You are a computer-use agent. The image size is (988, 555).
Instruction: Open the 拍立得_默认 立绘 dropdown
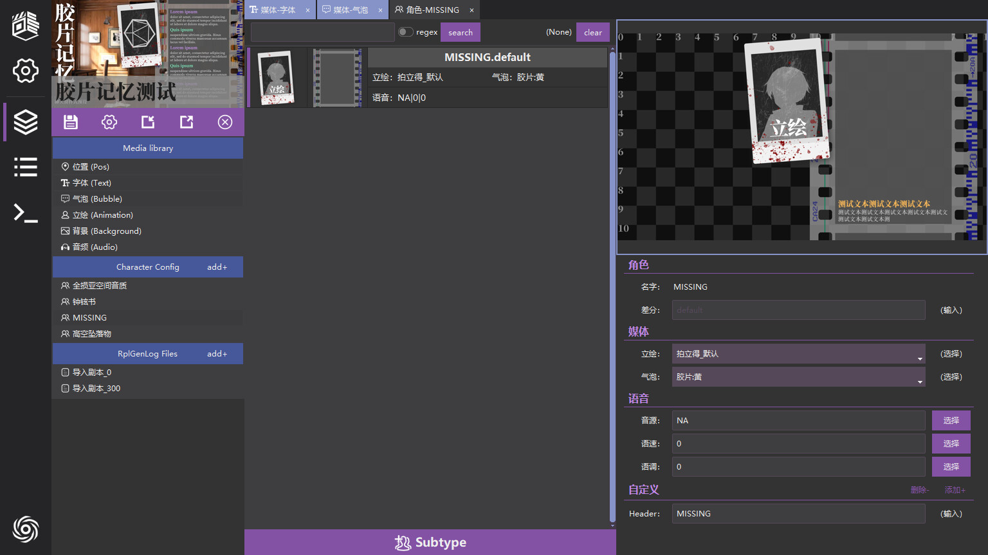(798, 353)
